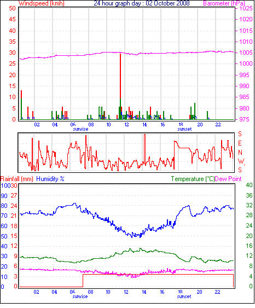Screen dimensions: 255x308
Task: Click the sunset label under top graph
Action: (184, 129)
